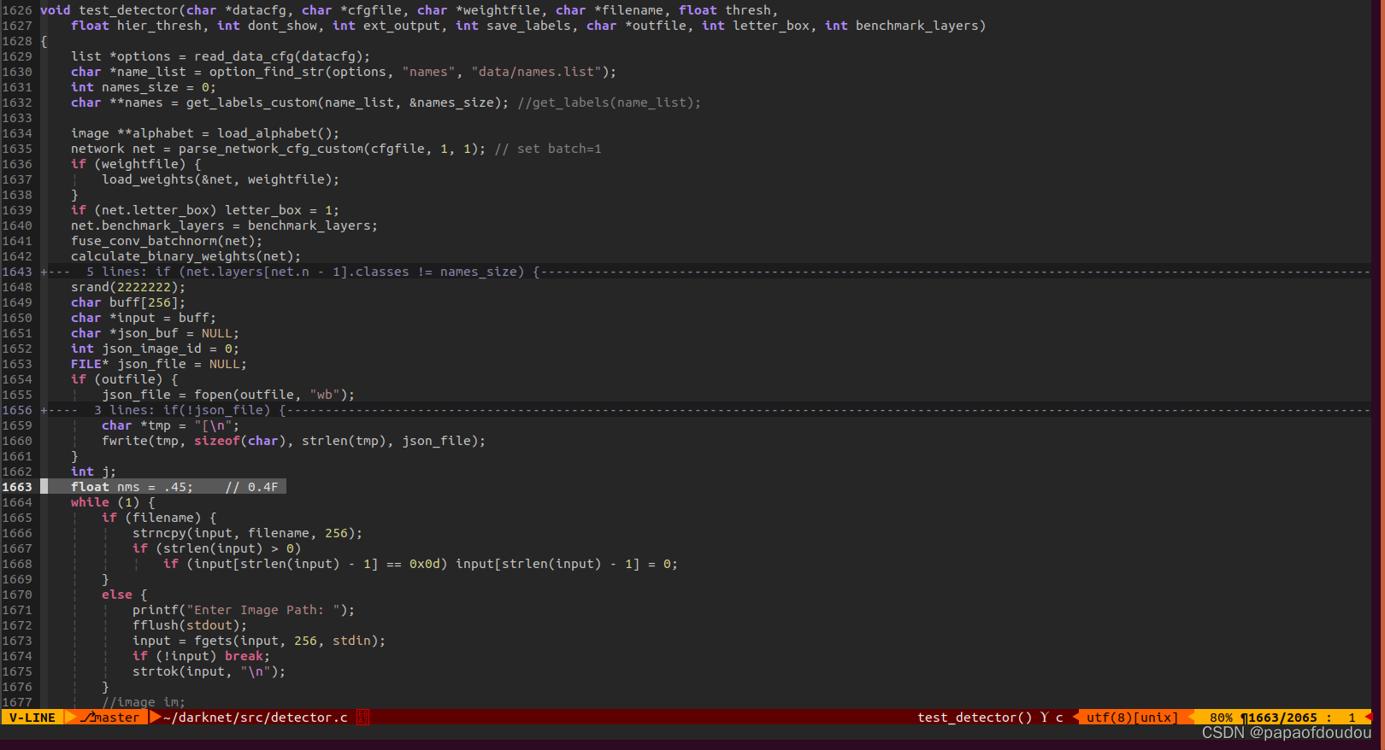This screenshot has width=1385, height=750.
Task: Click the fwrite(tmp, sizeof(char)...) line
Action: coord(293,441)
